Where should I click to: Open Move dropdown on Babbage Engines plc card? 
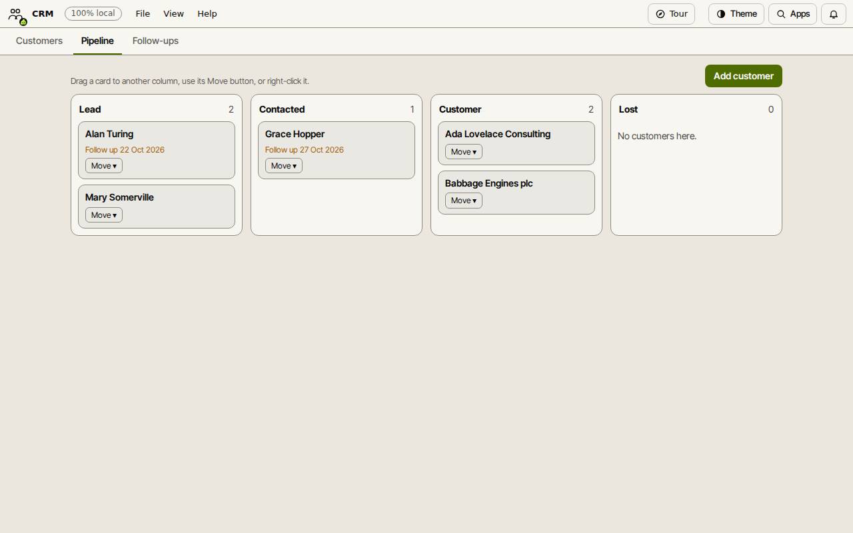point(464,201)
